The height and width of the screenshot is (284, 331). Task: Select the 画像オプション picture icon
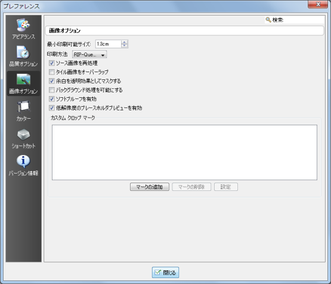pyautogui.click(x=23, y=79)
